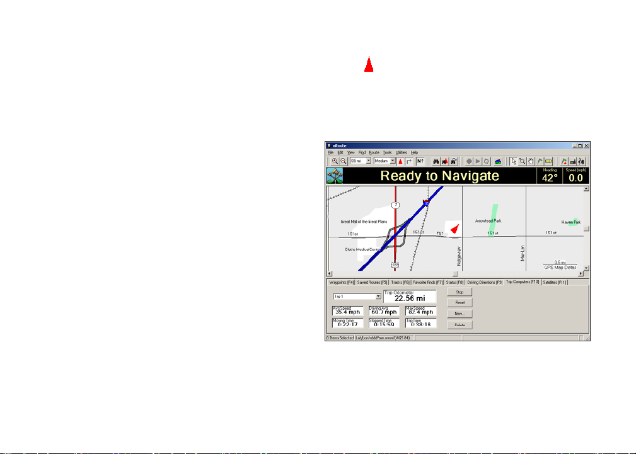Screen dimensions: 636x454
Task: Open the Help menu
Action: pos(414,152)
